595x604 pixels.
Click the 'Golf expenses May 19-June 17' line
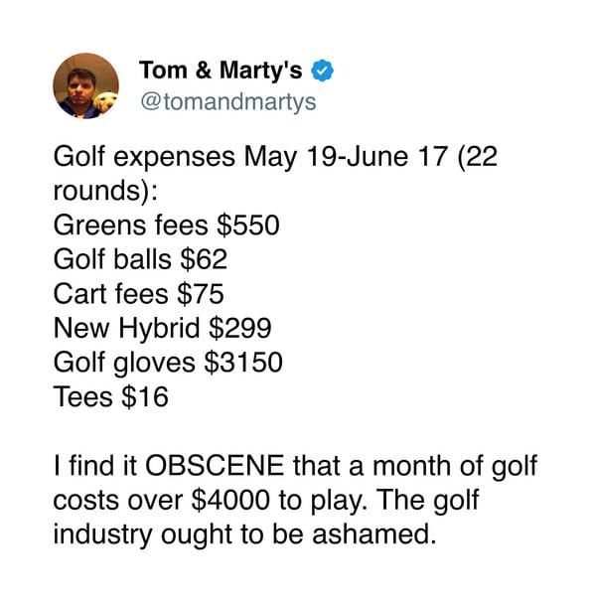tap(250, 158)
